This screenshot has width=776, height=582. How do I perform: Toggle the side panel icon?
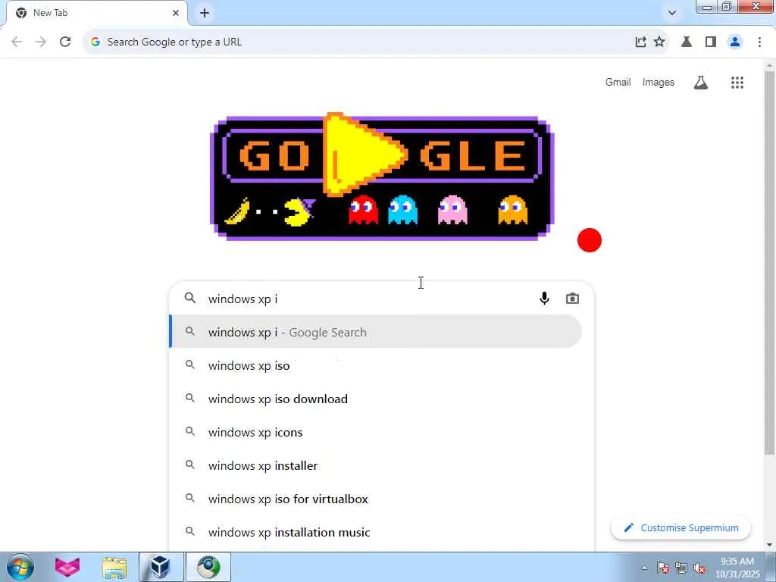click(711, 42)
